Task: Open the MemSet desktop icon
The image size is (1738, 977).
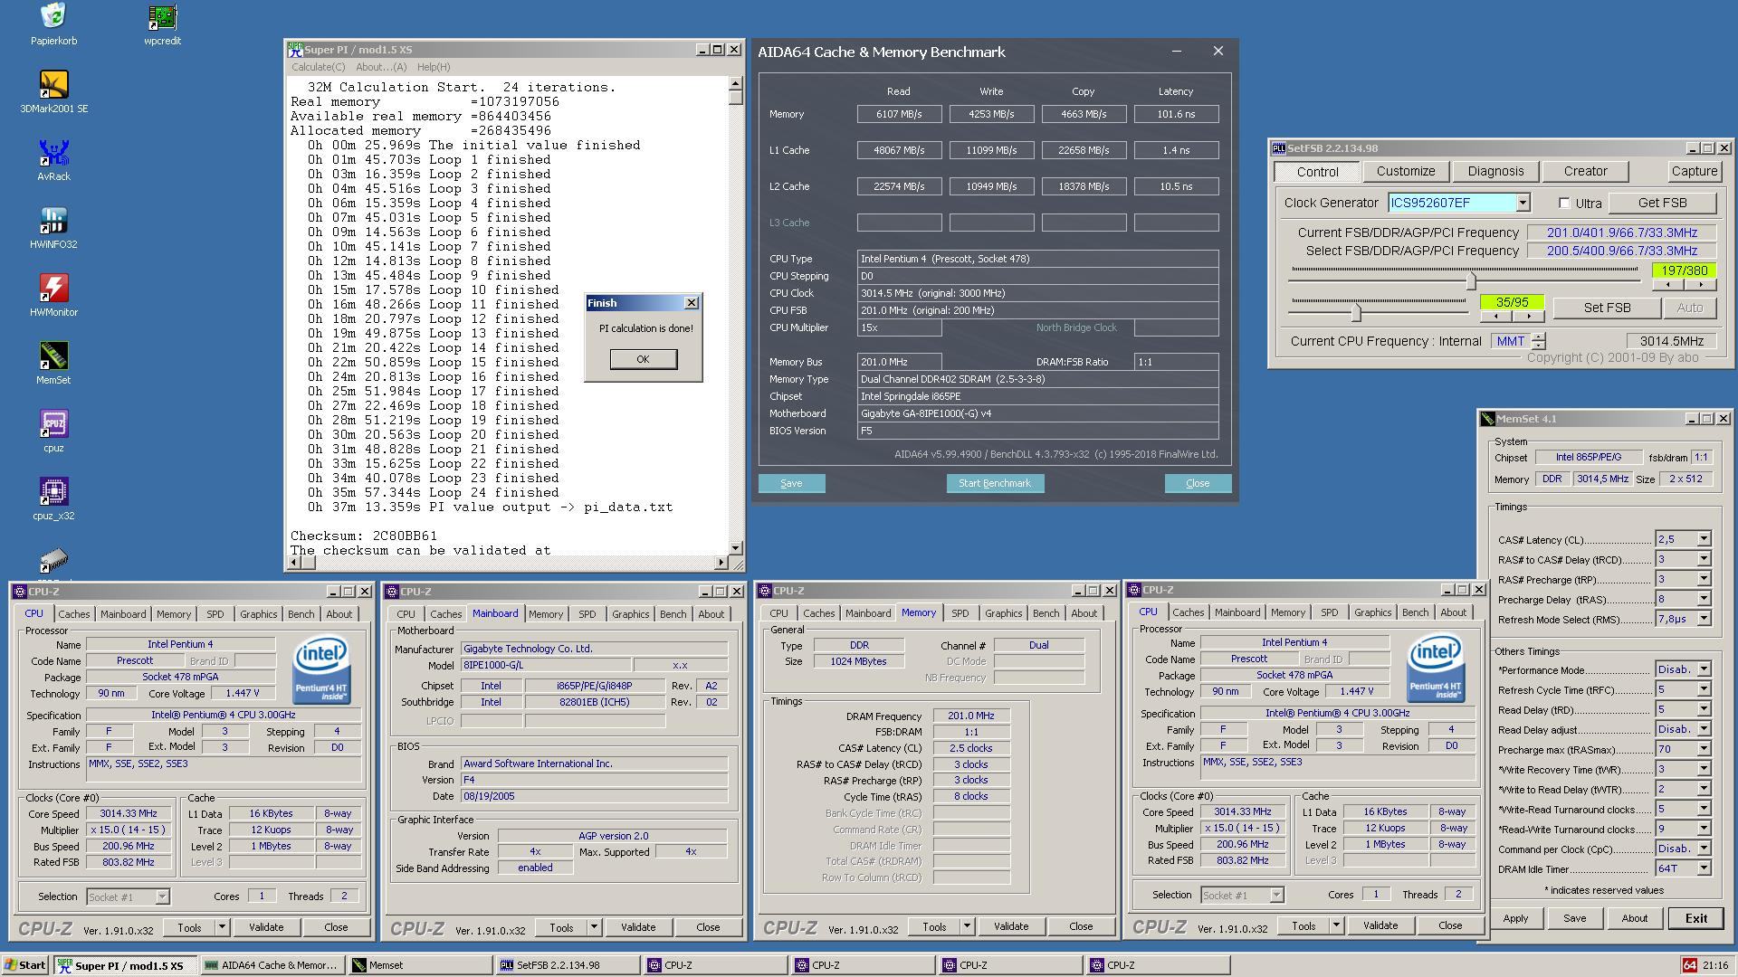Action: pyautogui.click(x=53, y=357)
